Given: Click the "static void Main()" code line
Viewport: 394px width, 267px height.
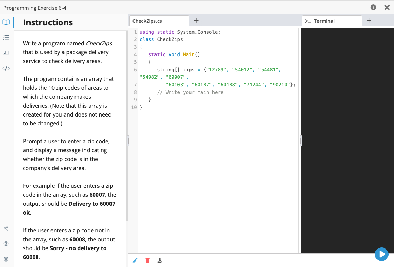Looking at the screenshot, I should (x=174, y=54).
